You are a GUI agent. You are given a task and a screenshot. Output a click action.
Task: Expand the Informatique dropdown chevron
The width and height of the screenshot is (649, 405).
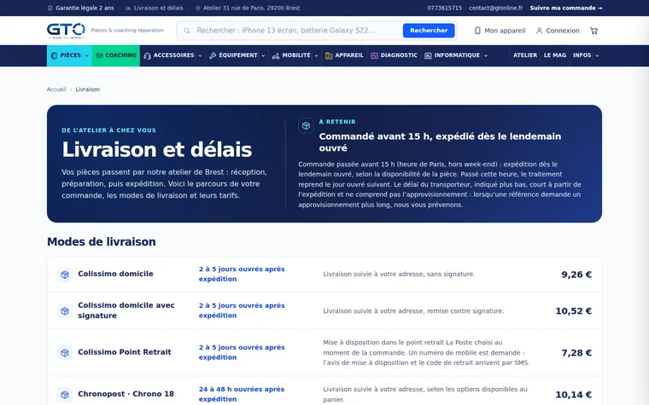486,55
